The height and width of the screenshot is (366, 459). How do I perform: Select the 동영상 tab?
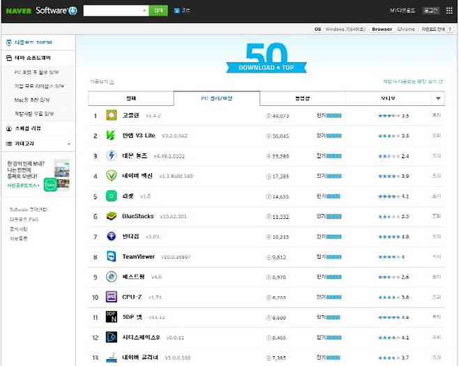pyautogui.click(x=302, y=98)
